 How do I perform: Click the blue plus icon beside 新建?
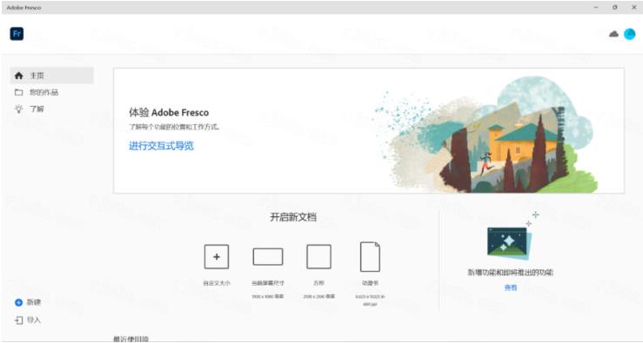(x=18, y=302)
